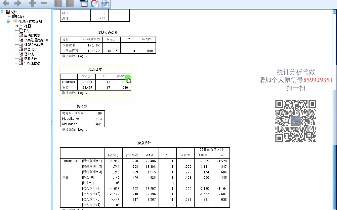Select 参数估计 in the outline tree
Image resolution: width=337 pixels, height=210 pixels.
click(31, 59)
